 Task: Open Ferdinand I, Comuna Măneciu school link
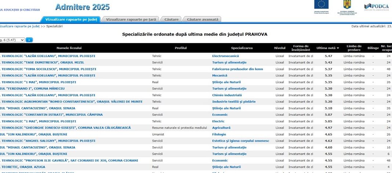32,89
